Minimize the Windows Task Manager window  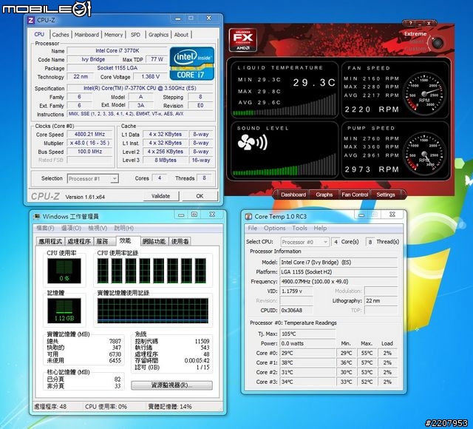pyautogui.click(x=181, y=214)
